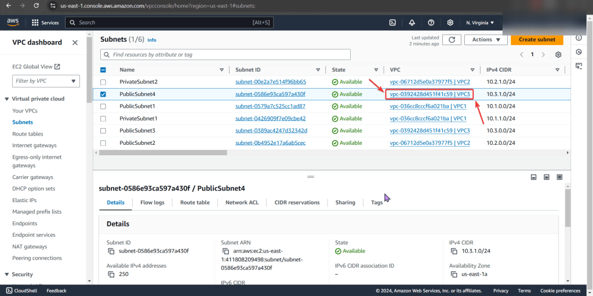Open CloudShell from the top navigation bar

pos(392,23)
